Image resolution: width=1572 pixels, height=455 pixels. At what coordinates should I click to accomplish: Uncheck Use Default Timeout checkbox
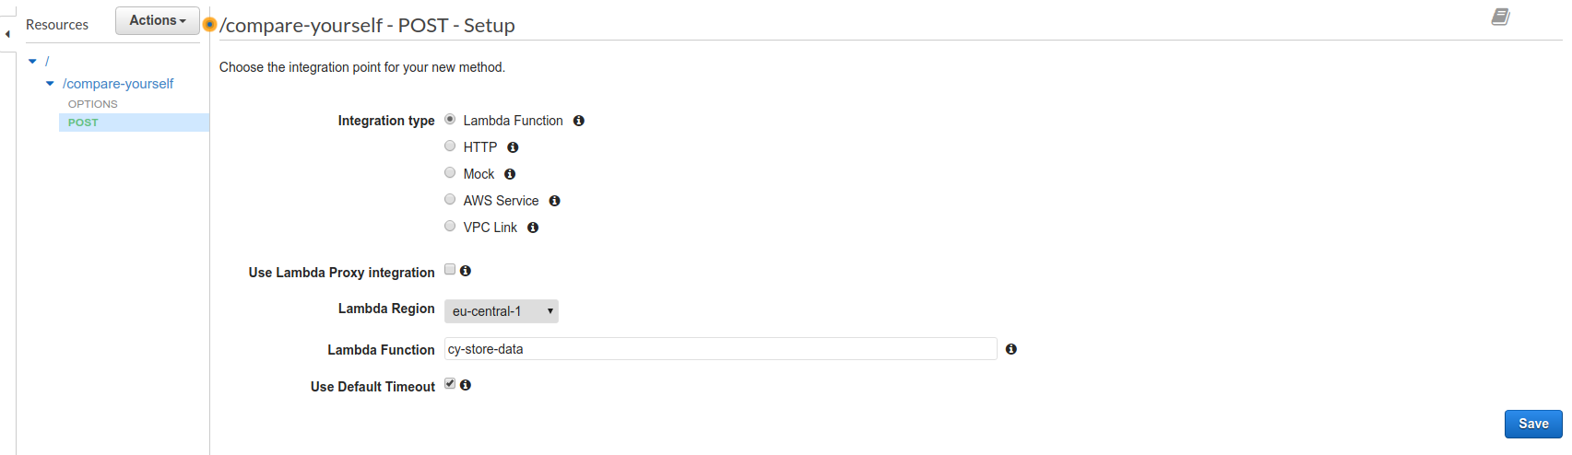tap(450, 383)
